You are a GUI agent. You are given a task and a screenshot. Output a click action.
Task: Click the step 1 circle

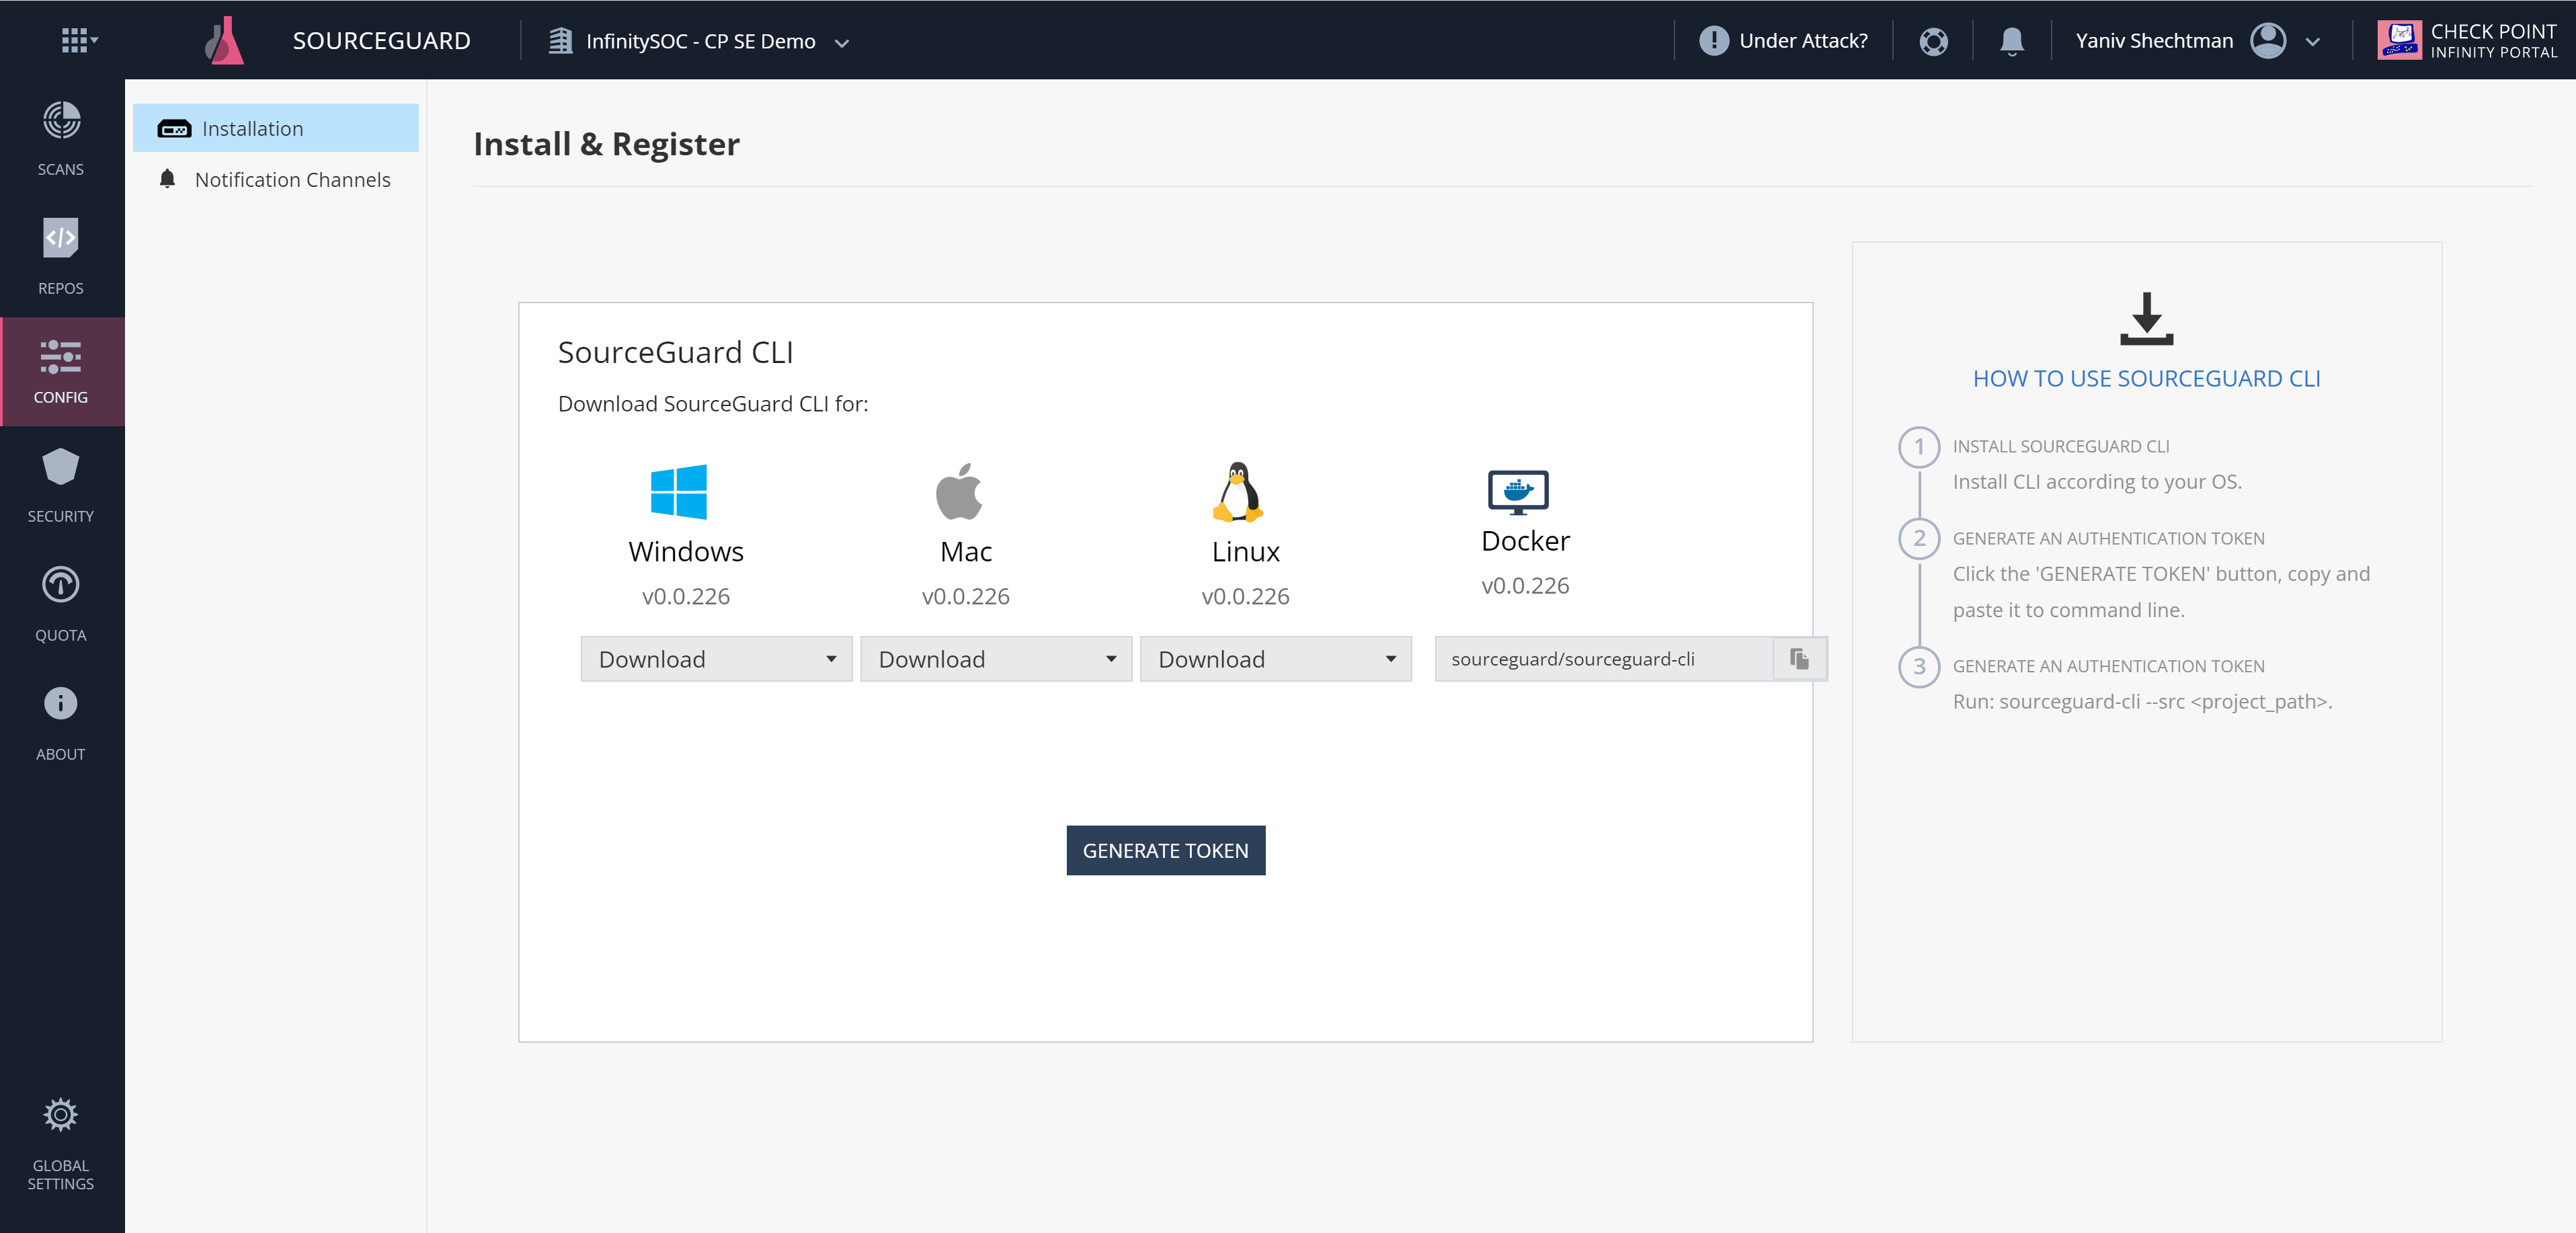coord(1919,446)
